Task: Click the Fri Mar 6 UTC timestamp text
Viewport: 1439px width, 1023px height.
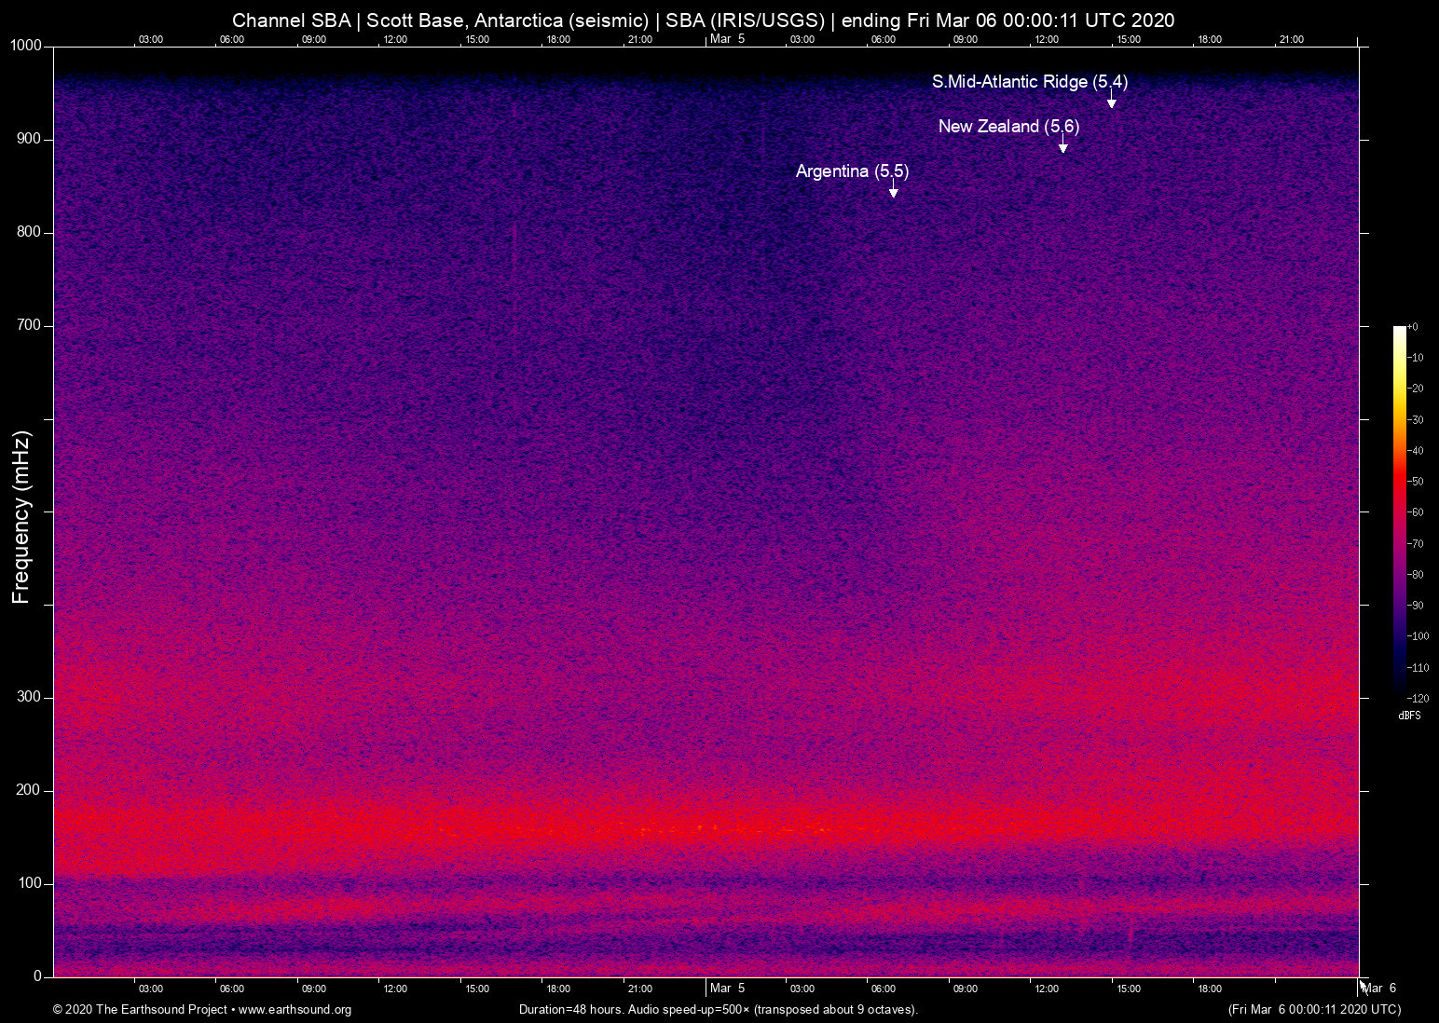Action: point(1314,1010)
